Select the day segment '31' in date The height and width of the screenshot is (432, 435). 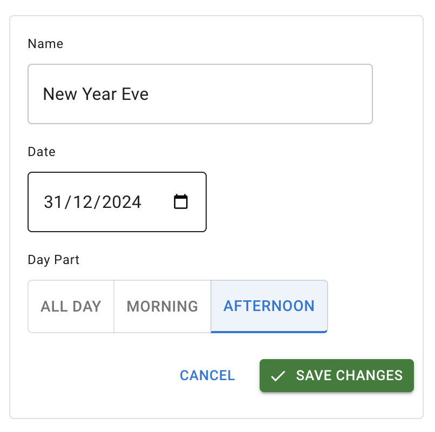53,202
